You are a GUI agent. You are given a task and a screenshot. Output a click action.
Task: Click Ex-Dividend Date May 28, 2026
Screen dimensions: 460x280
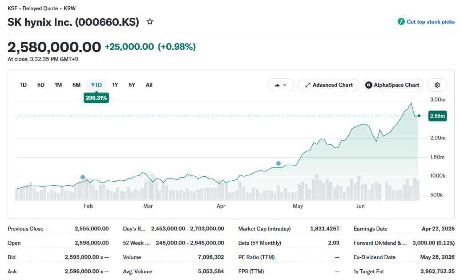tap(437, 257)
